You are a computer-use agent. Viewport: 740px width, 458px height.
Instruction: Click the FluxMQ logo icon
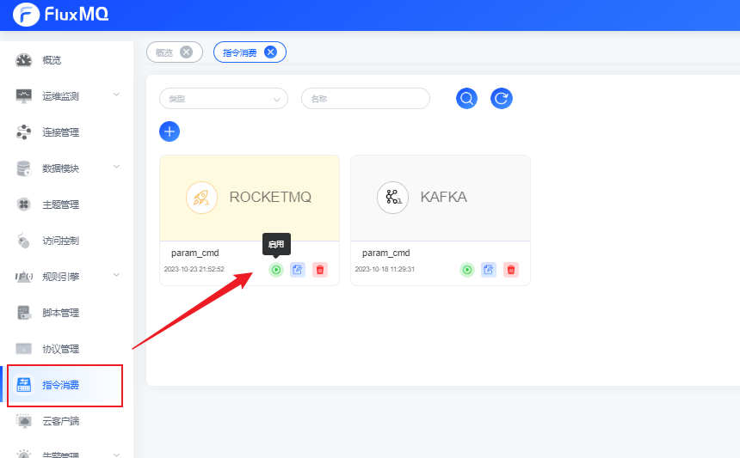(26, 14)
